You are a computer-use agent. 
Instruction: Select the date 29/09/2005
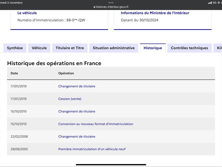(x=19, y=149)
